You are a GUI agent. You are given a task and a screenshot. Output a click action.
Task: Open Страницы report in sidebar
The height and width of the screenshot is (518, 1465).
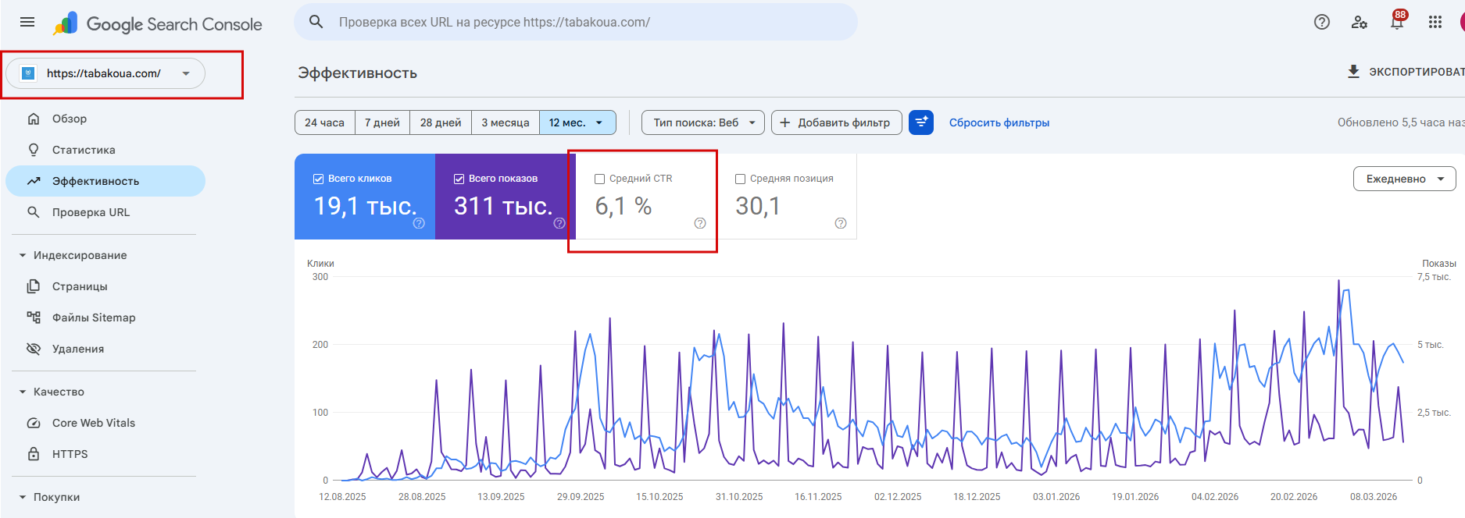pos(105,286)
